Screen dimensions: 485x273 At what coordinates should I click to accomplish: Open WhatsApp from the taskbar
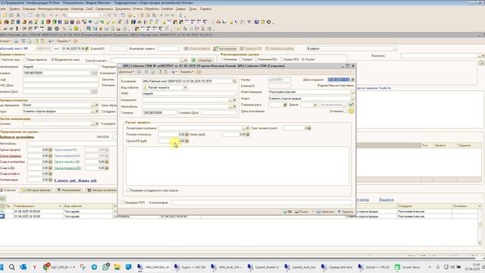pyautogui.click(x=106, y=267)
